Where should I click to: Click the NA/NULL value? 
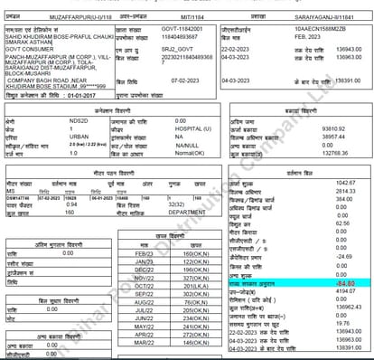coord(187,146)
